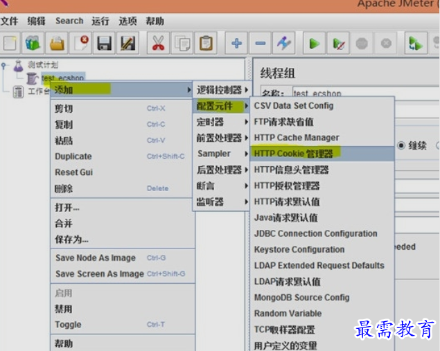Click Start no pauses icon
Image resolution: width=440 pixels, height=351 pixels.
coord(338,44)
